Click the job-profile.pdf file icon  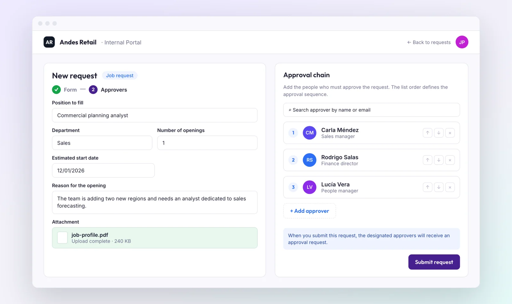pyautogui.click(x=62, y=238)
